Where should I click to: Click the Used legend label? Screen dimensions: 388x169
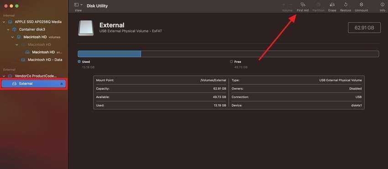coord(86,62)
